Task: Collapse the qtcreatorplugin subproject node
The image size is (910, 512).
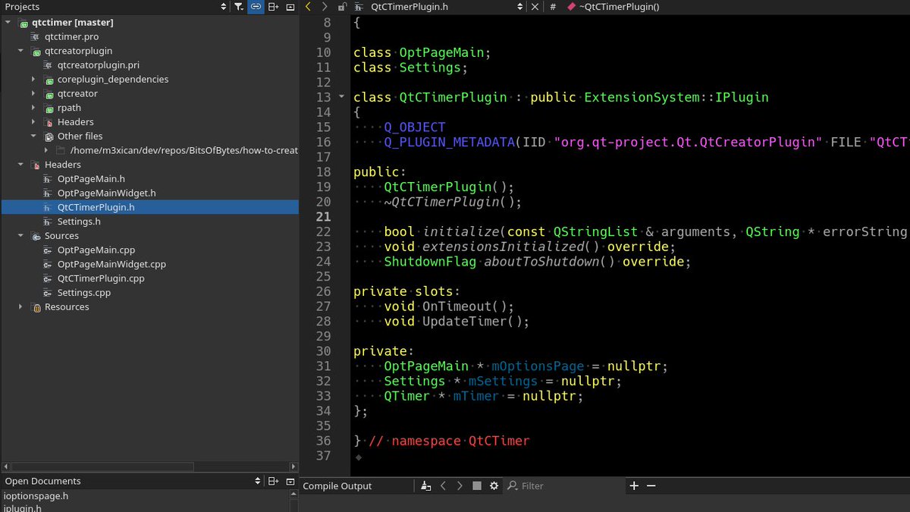Action: [x=21, y=51]
